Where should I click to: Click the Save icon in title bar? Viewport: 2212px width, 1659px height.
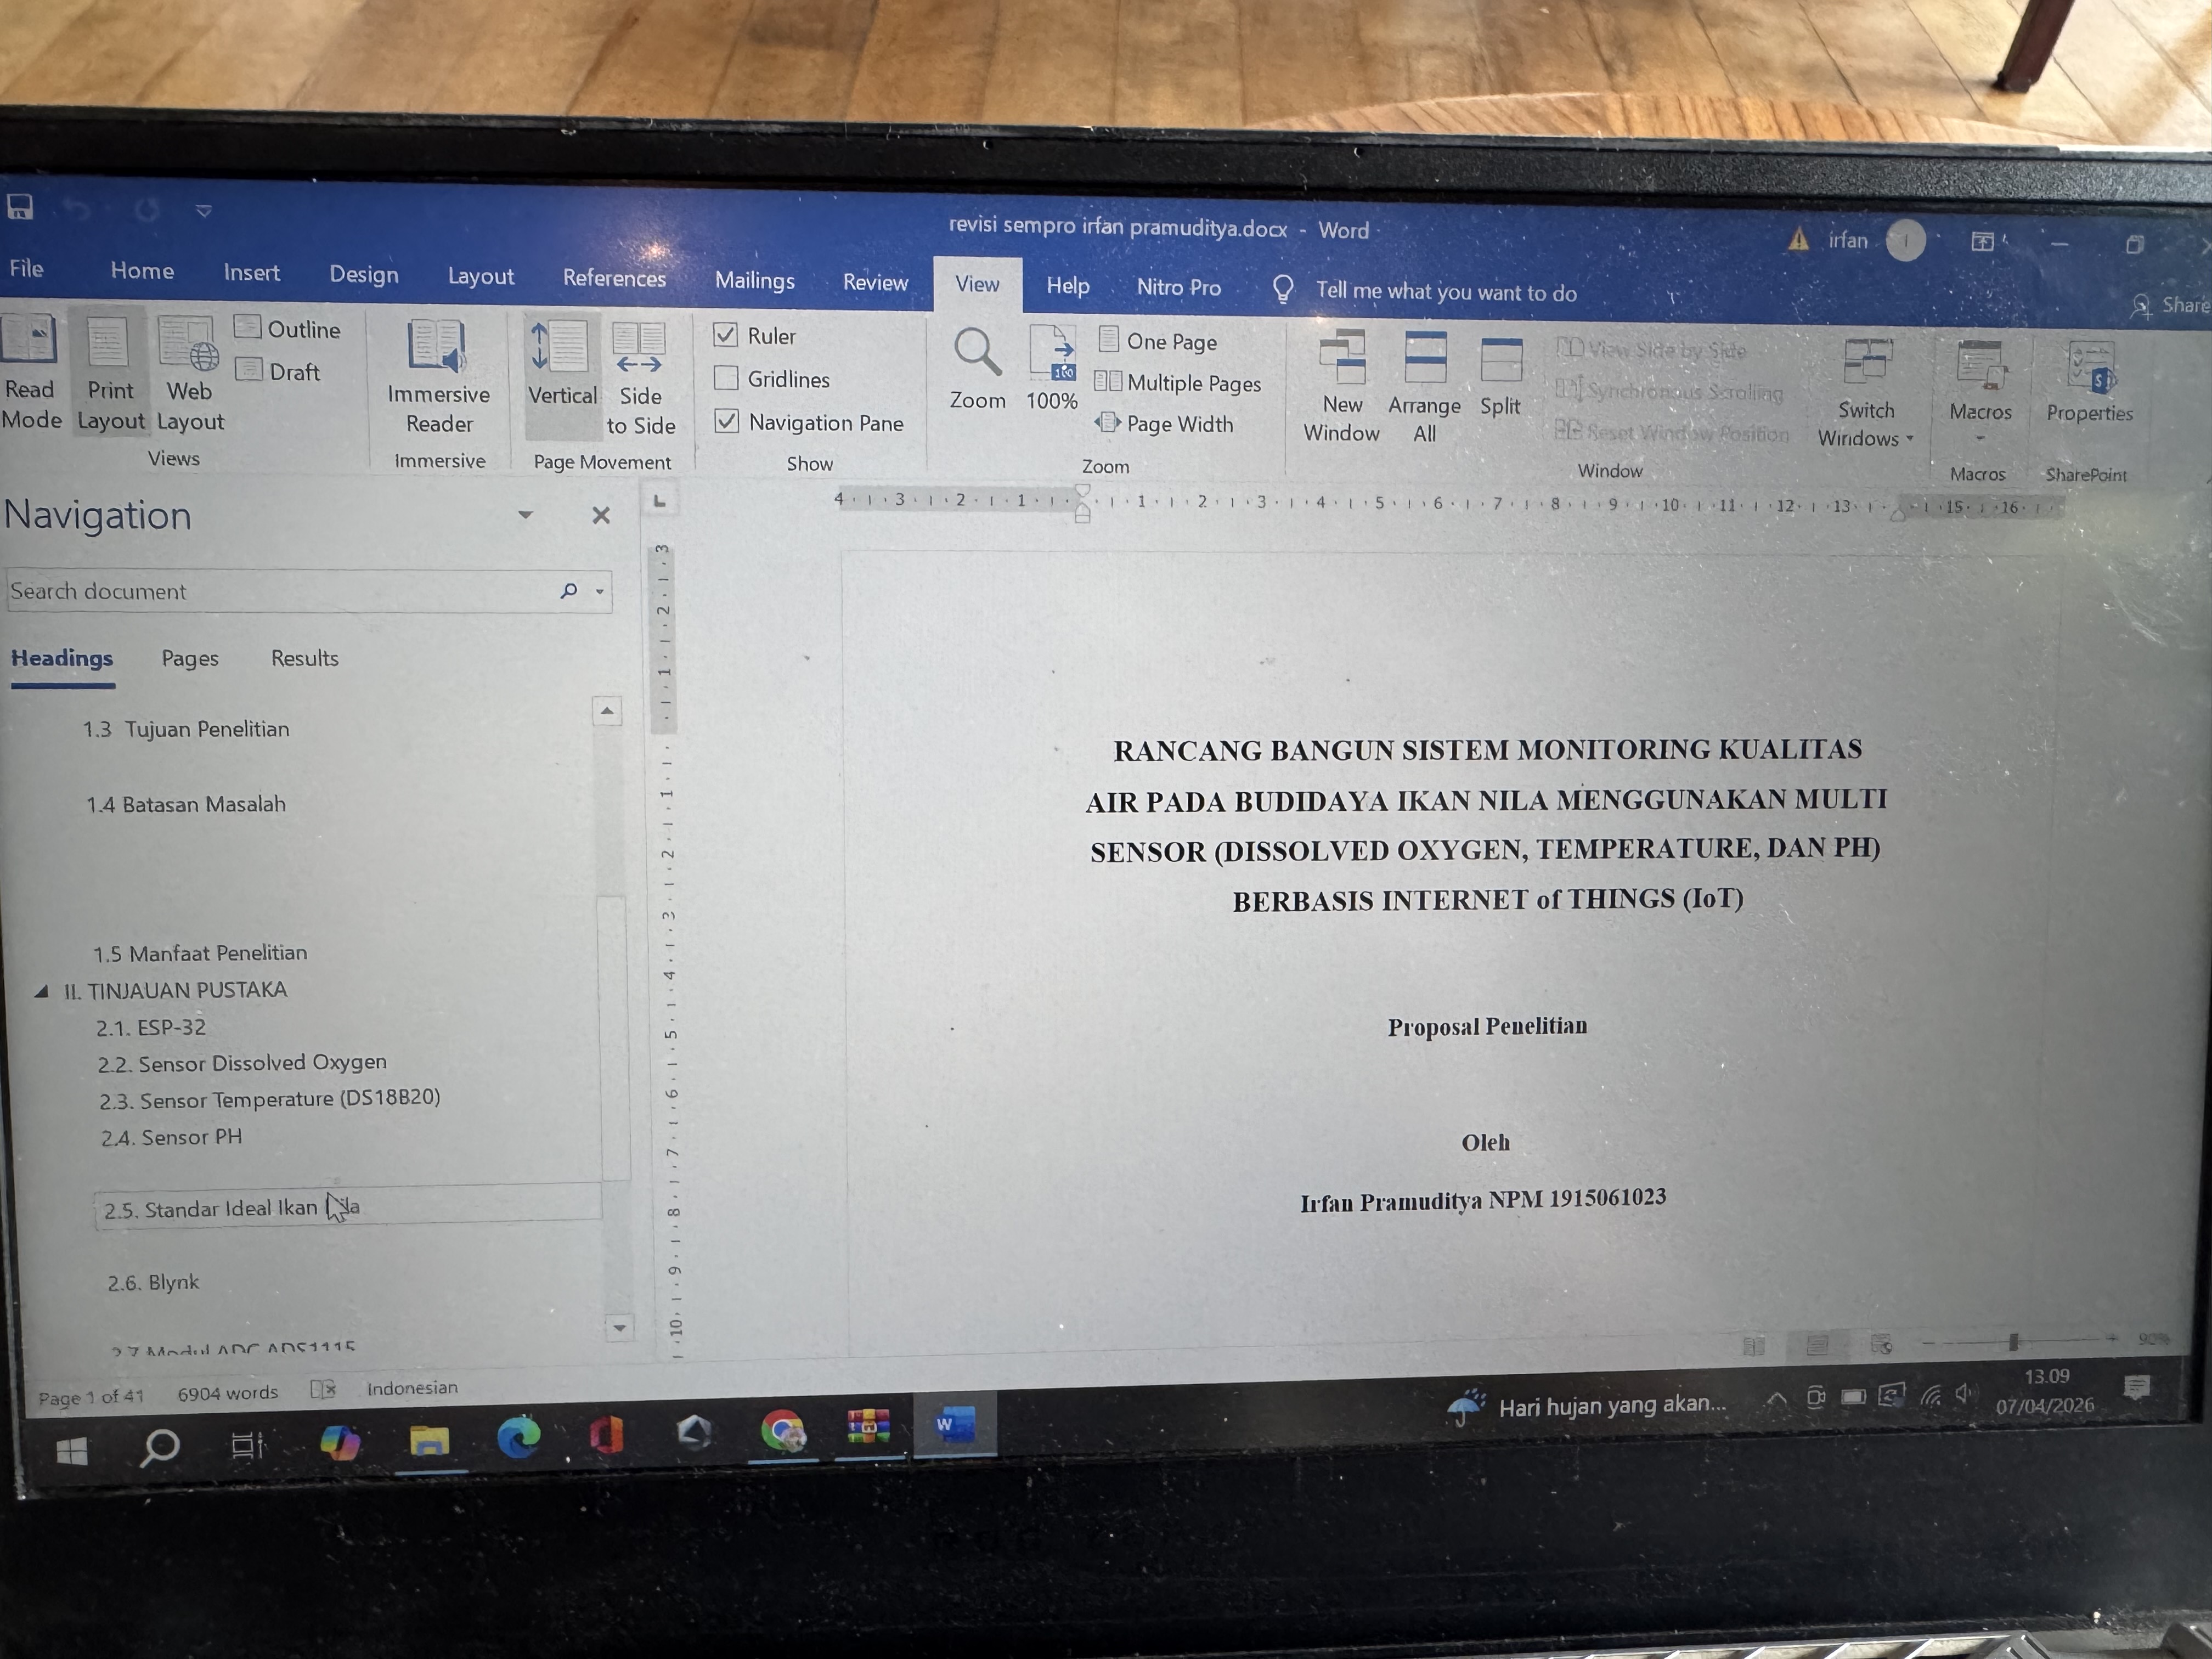pos(20,207)
